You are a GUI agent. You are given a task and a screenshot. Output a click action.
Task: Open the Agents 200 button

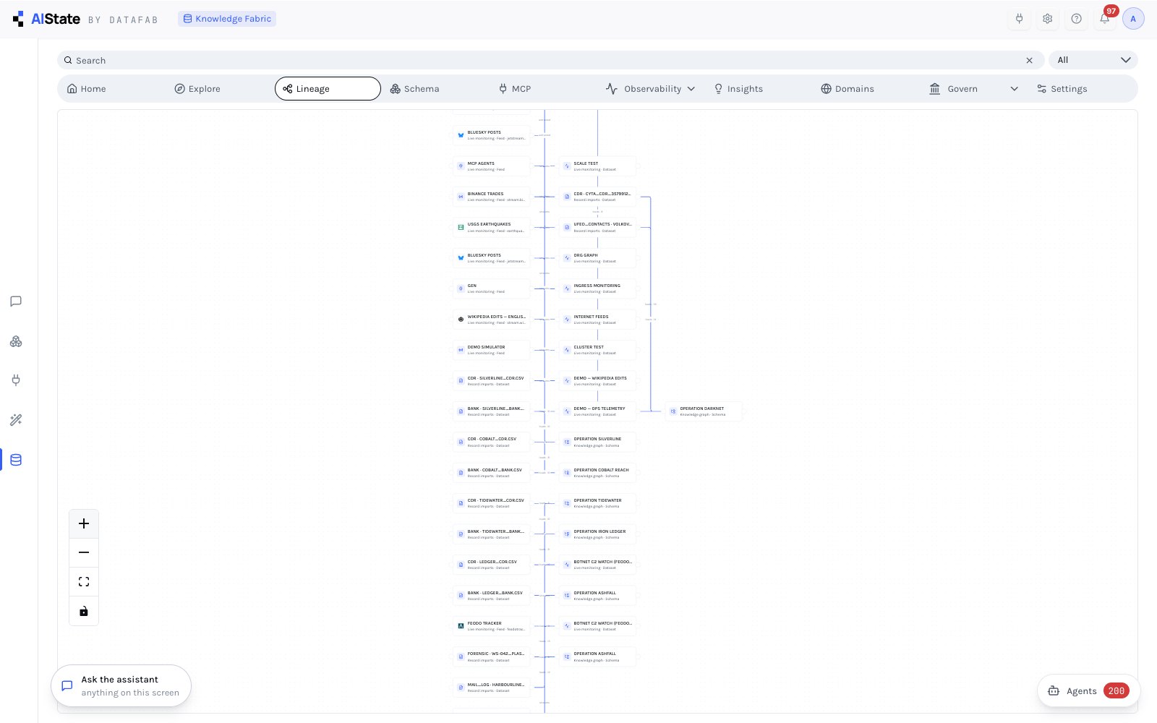point(1089,691)
